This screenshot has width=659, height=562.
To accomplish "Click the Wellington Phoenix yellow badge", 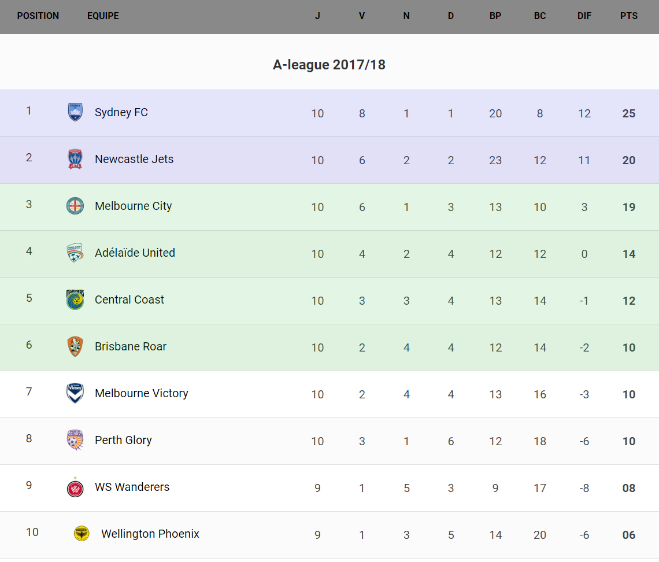I will [x=82, y=534].
